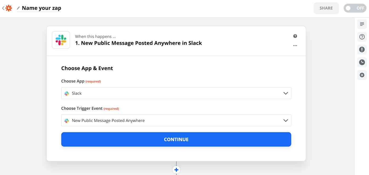
Task: Switch the Zap from OFF to ON
Action: click(x=355, y=8)
